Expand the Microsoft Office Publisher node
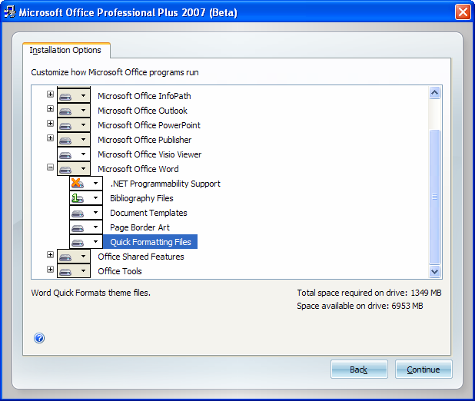 pyautogui.click(x=50, y=138)
